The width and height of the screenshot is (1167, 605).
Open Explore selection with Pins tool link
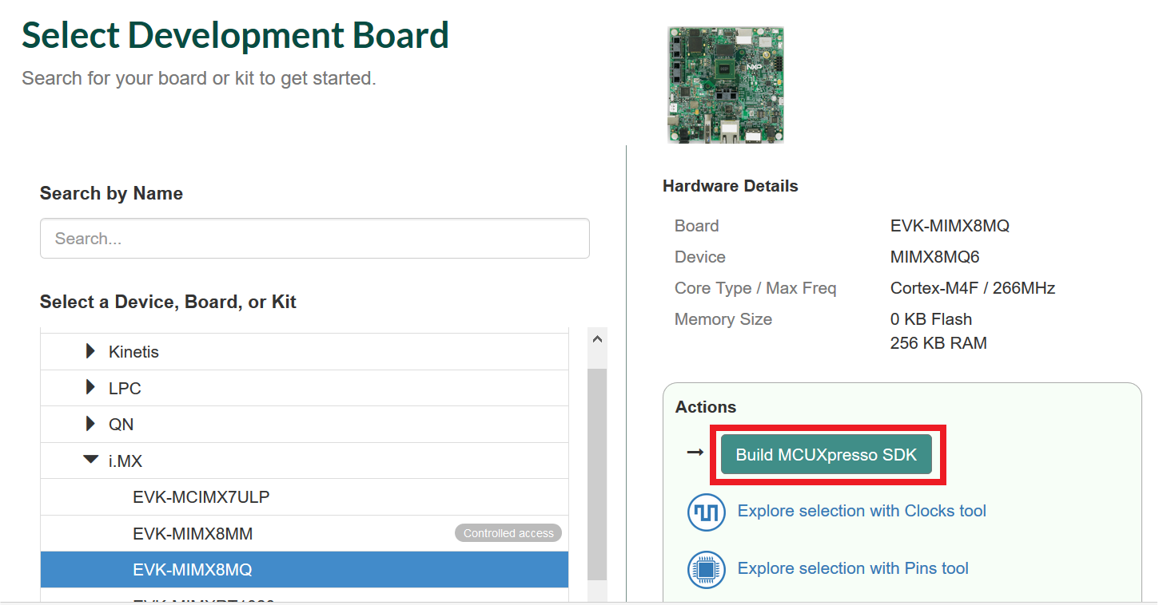853,568
